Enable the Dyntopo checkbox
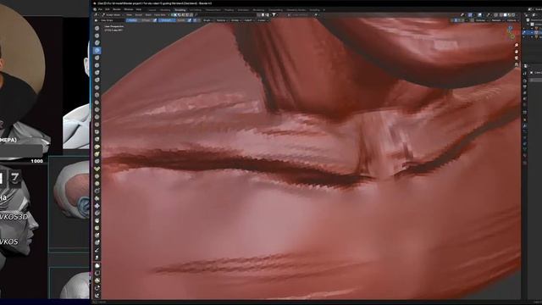This screenshot has height=305, width=542. (472, 20)
